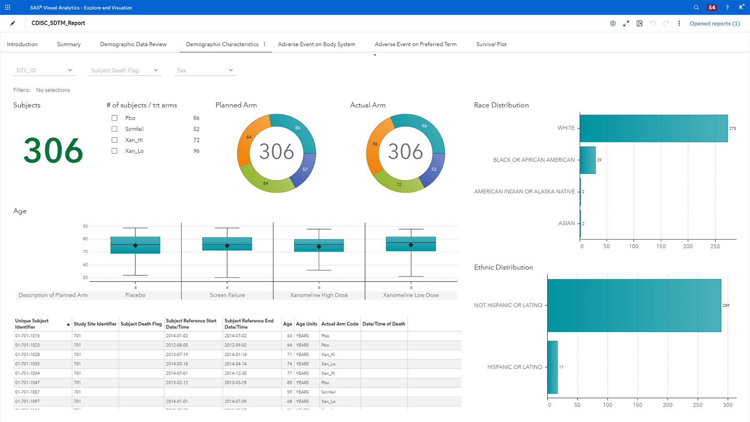The image size is (750, 422).
Task: Open the search icon in the top banner
Action: pos(696,7)
